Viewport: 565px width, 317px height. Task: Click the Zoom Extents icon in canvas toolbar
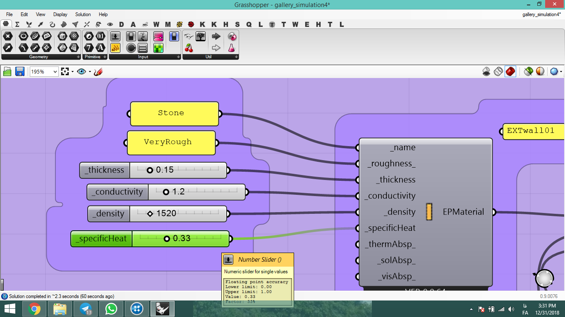[x=65, y=72]
